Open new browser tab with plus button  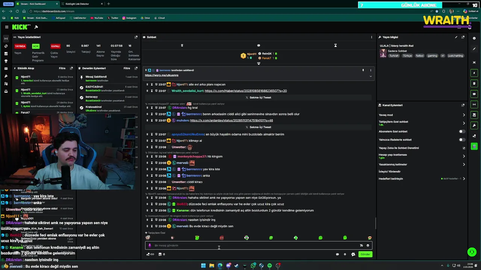109,4
